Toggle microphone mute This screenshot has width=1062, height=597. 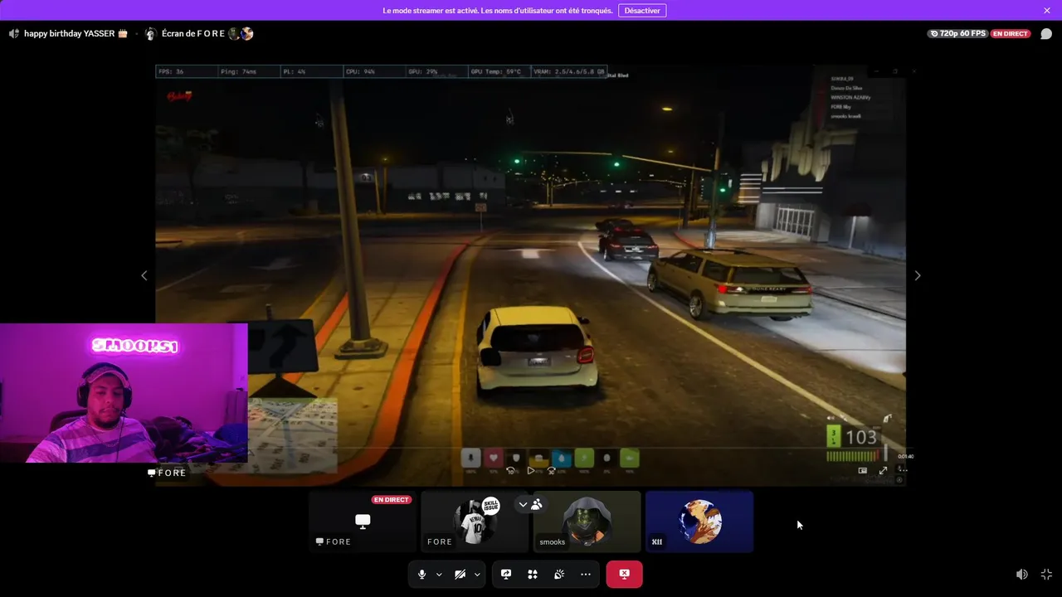[x=421, y=574]
